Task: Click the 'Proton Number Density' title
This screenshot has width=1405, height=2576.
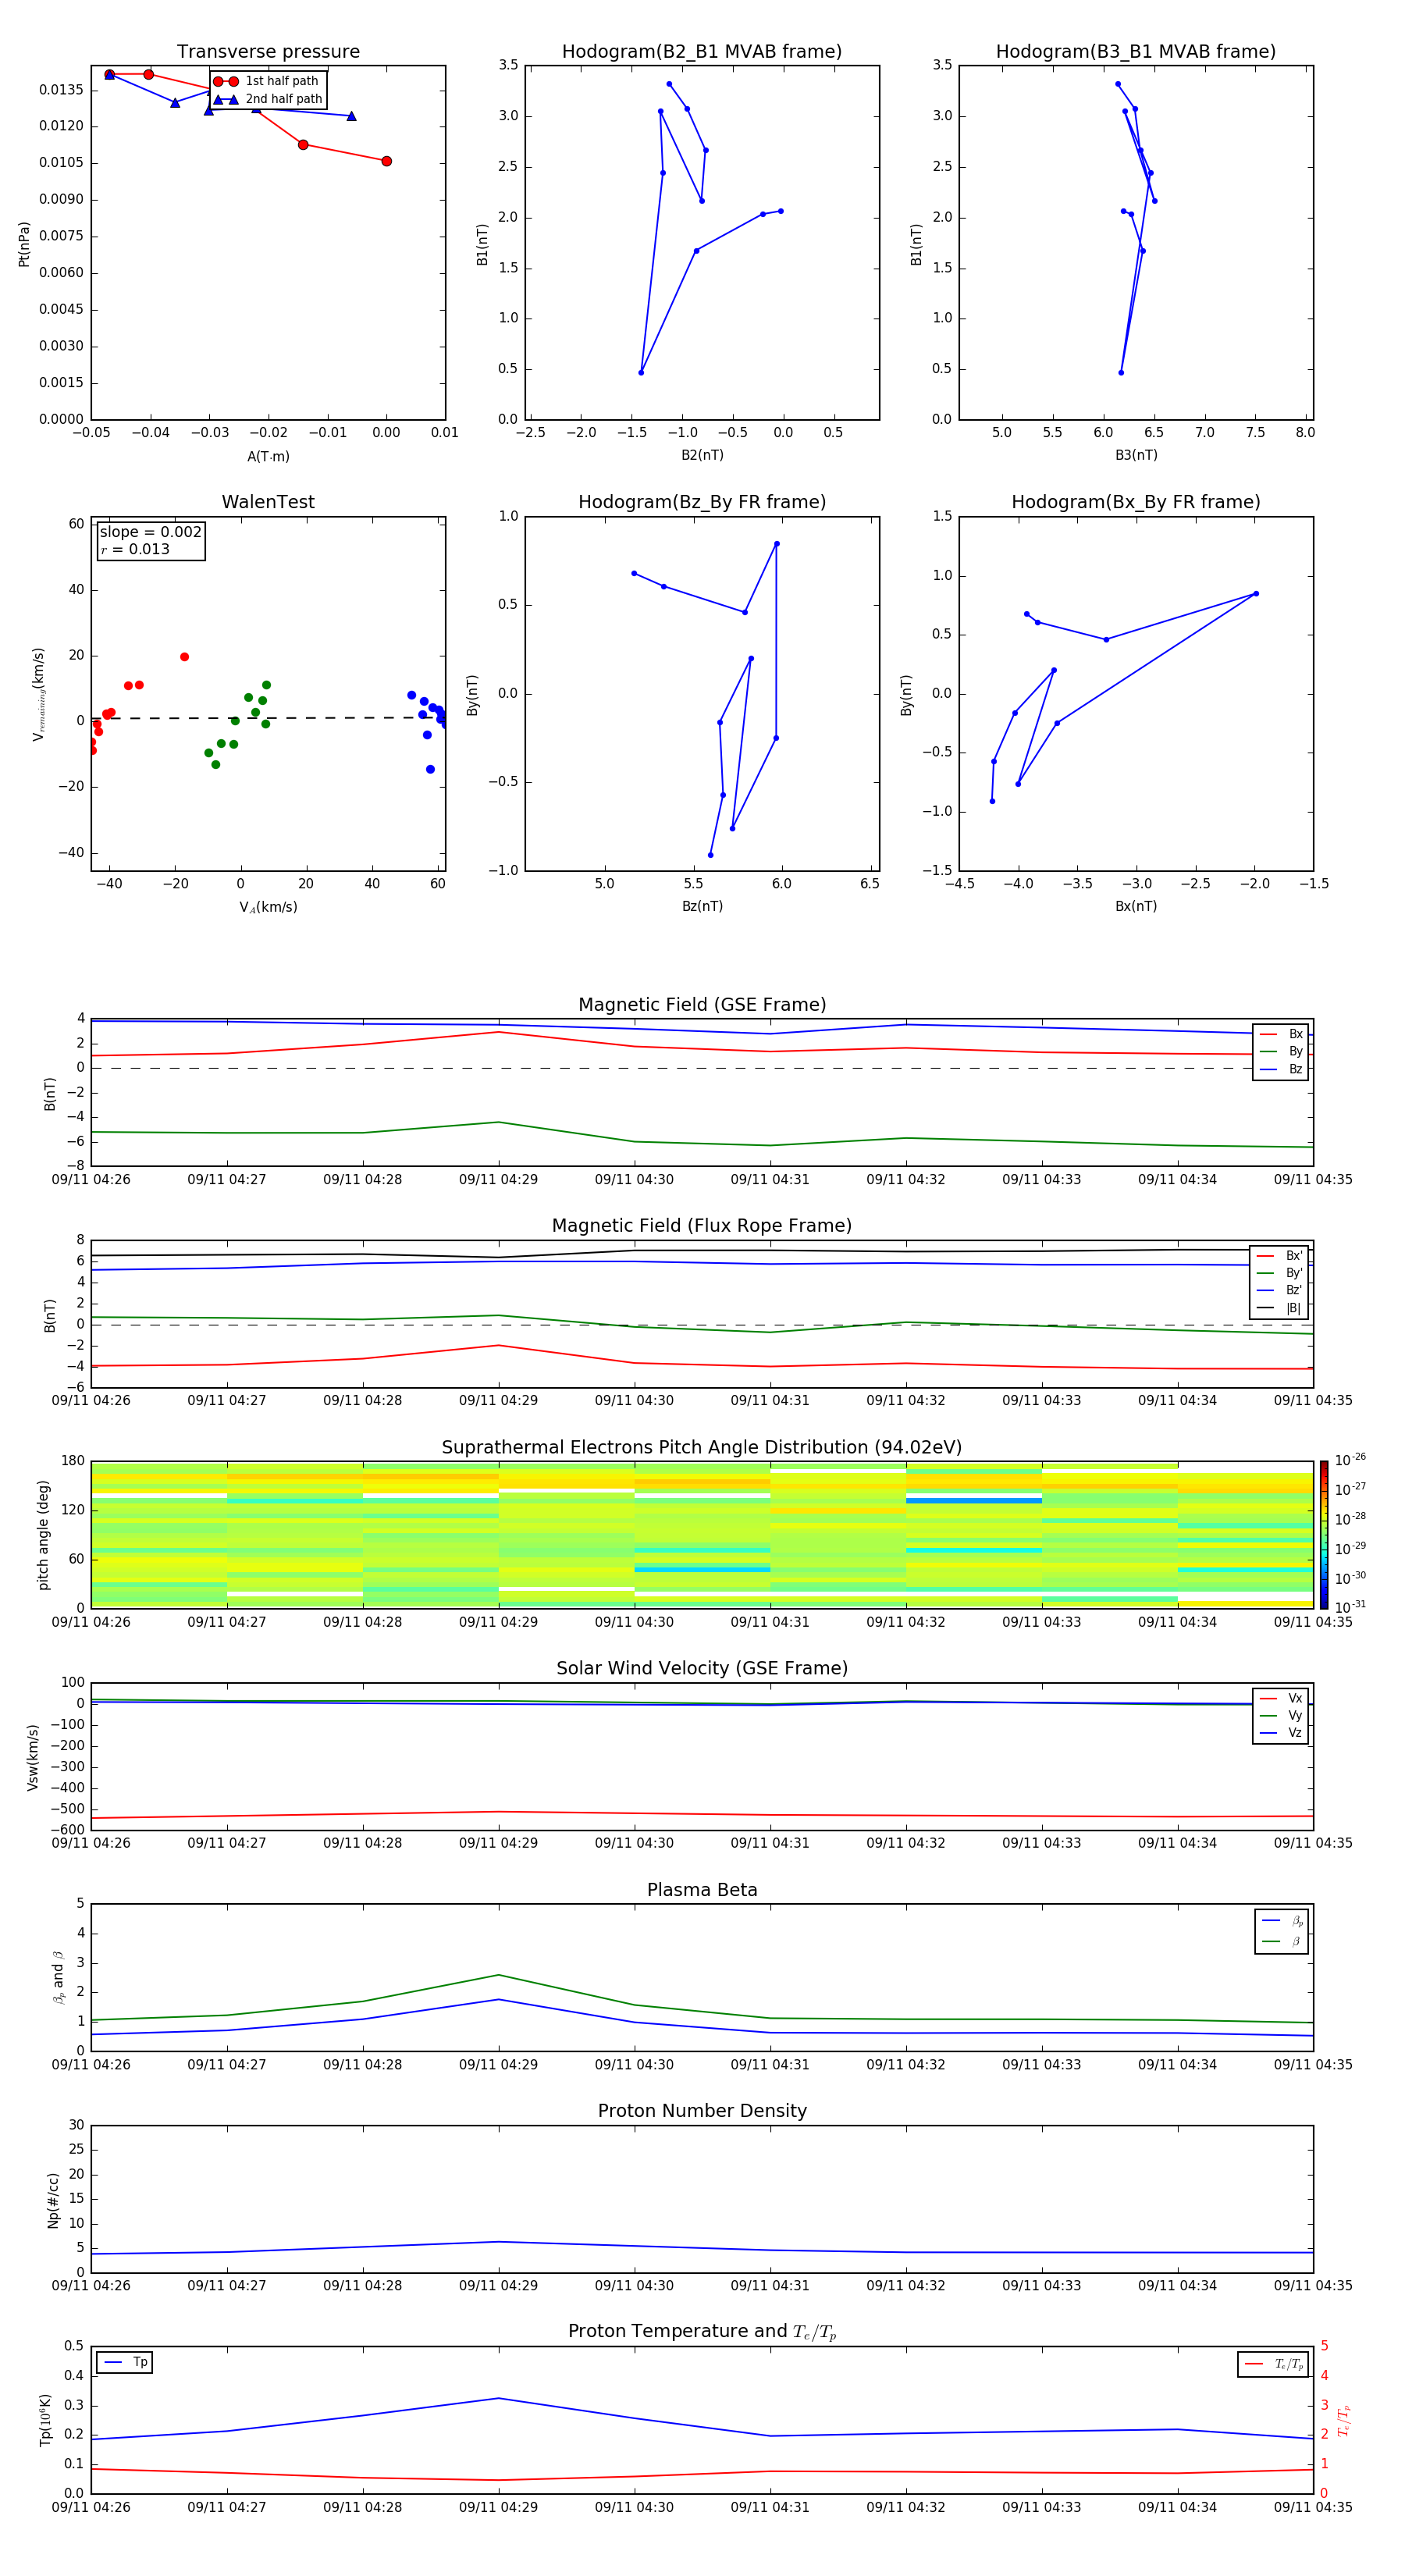Action: point(702,2111)
